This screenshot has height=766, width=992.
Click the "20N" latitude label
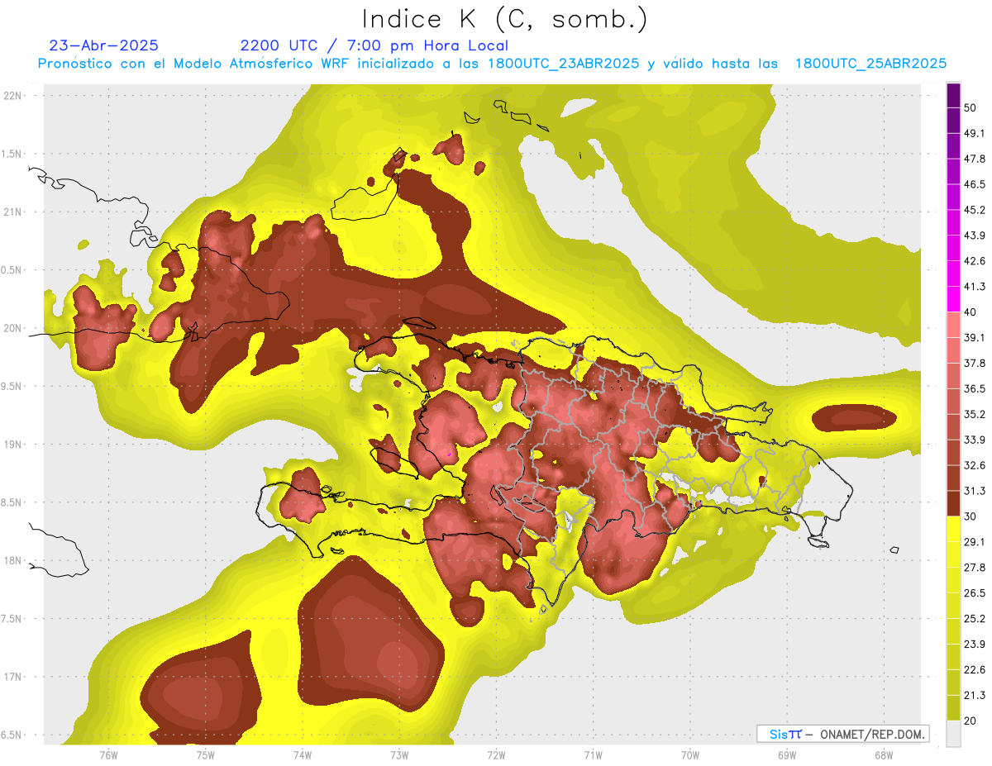tap(12, 328)
